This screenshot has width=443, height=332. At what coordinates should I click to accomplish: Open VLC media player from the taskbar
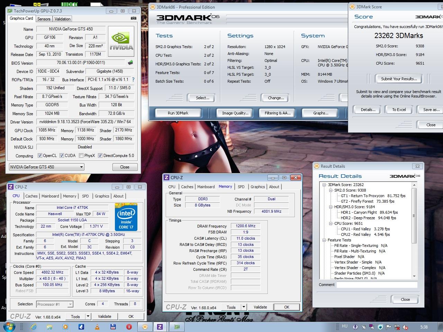(x=97, y=326)
